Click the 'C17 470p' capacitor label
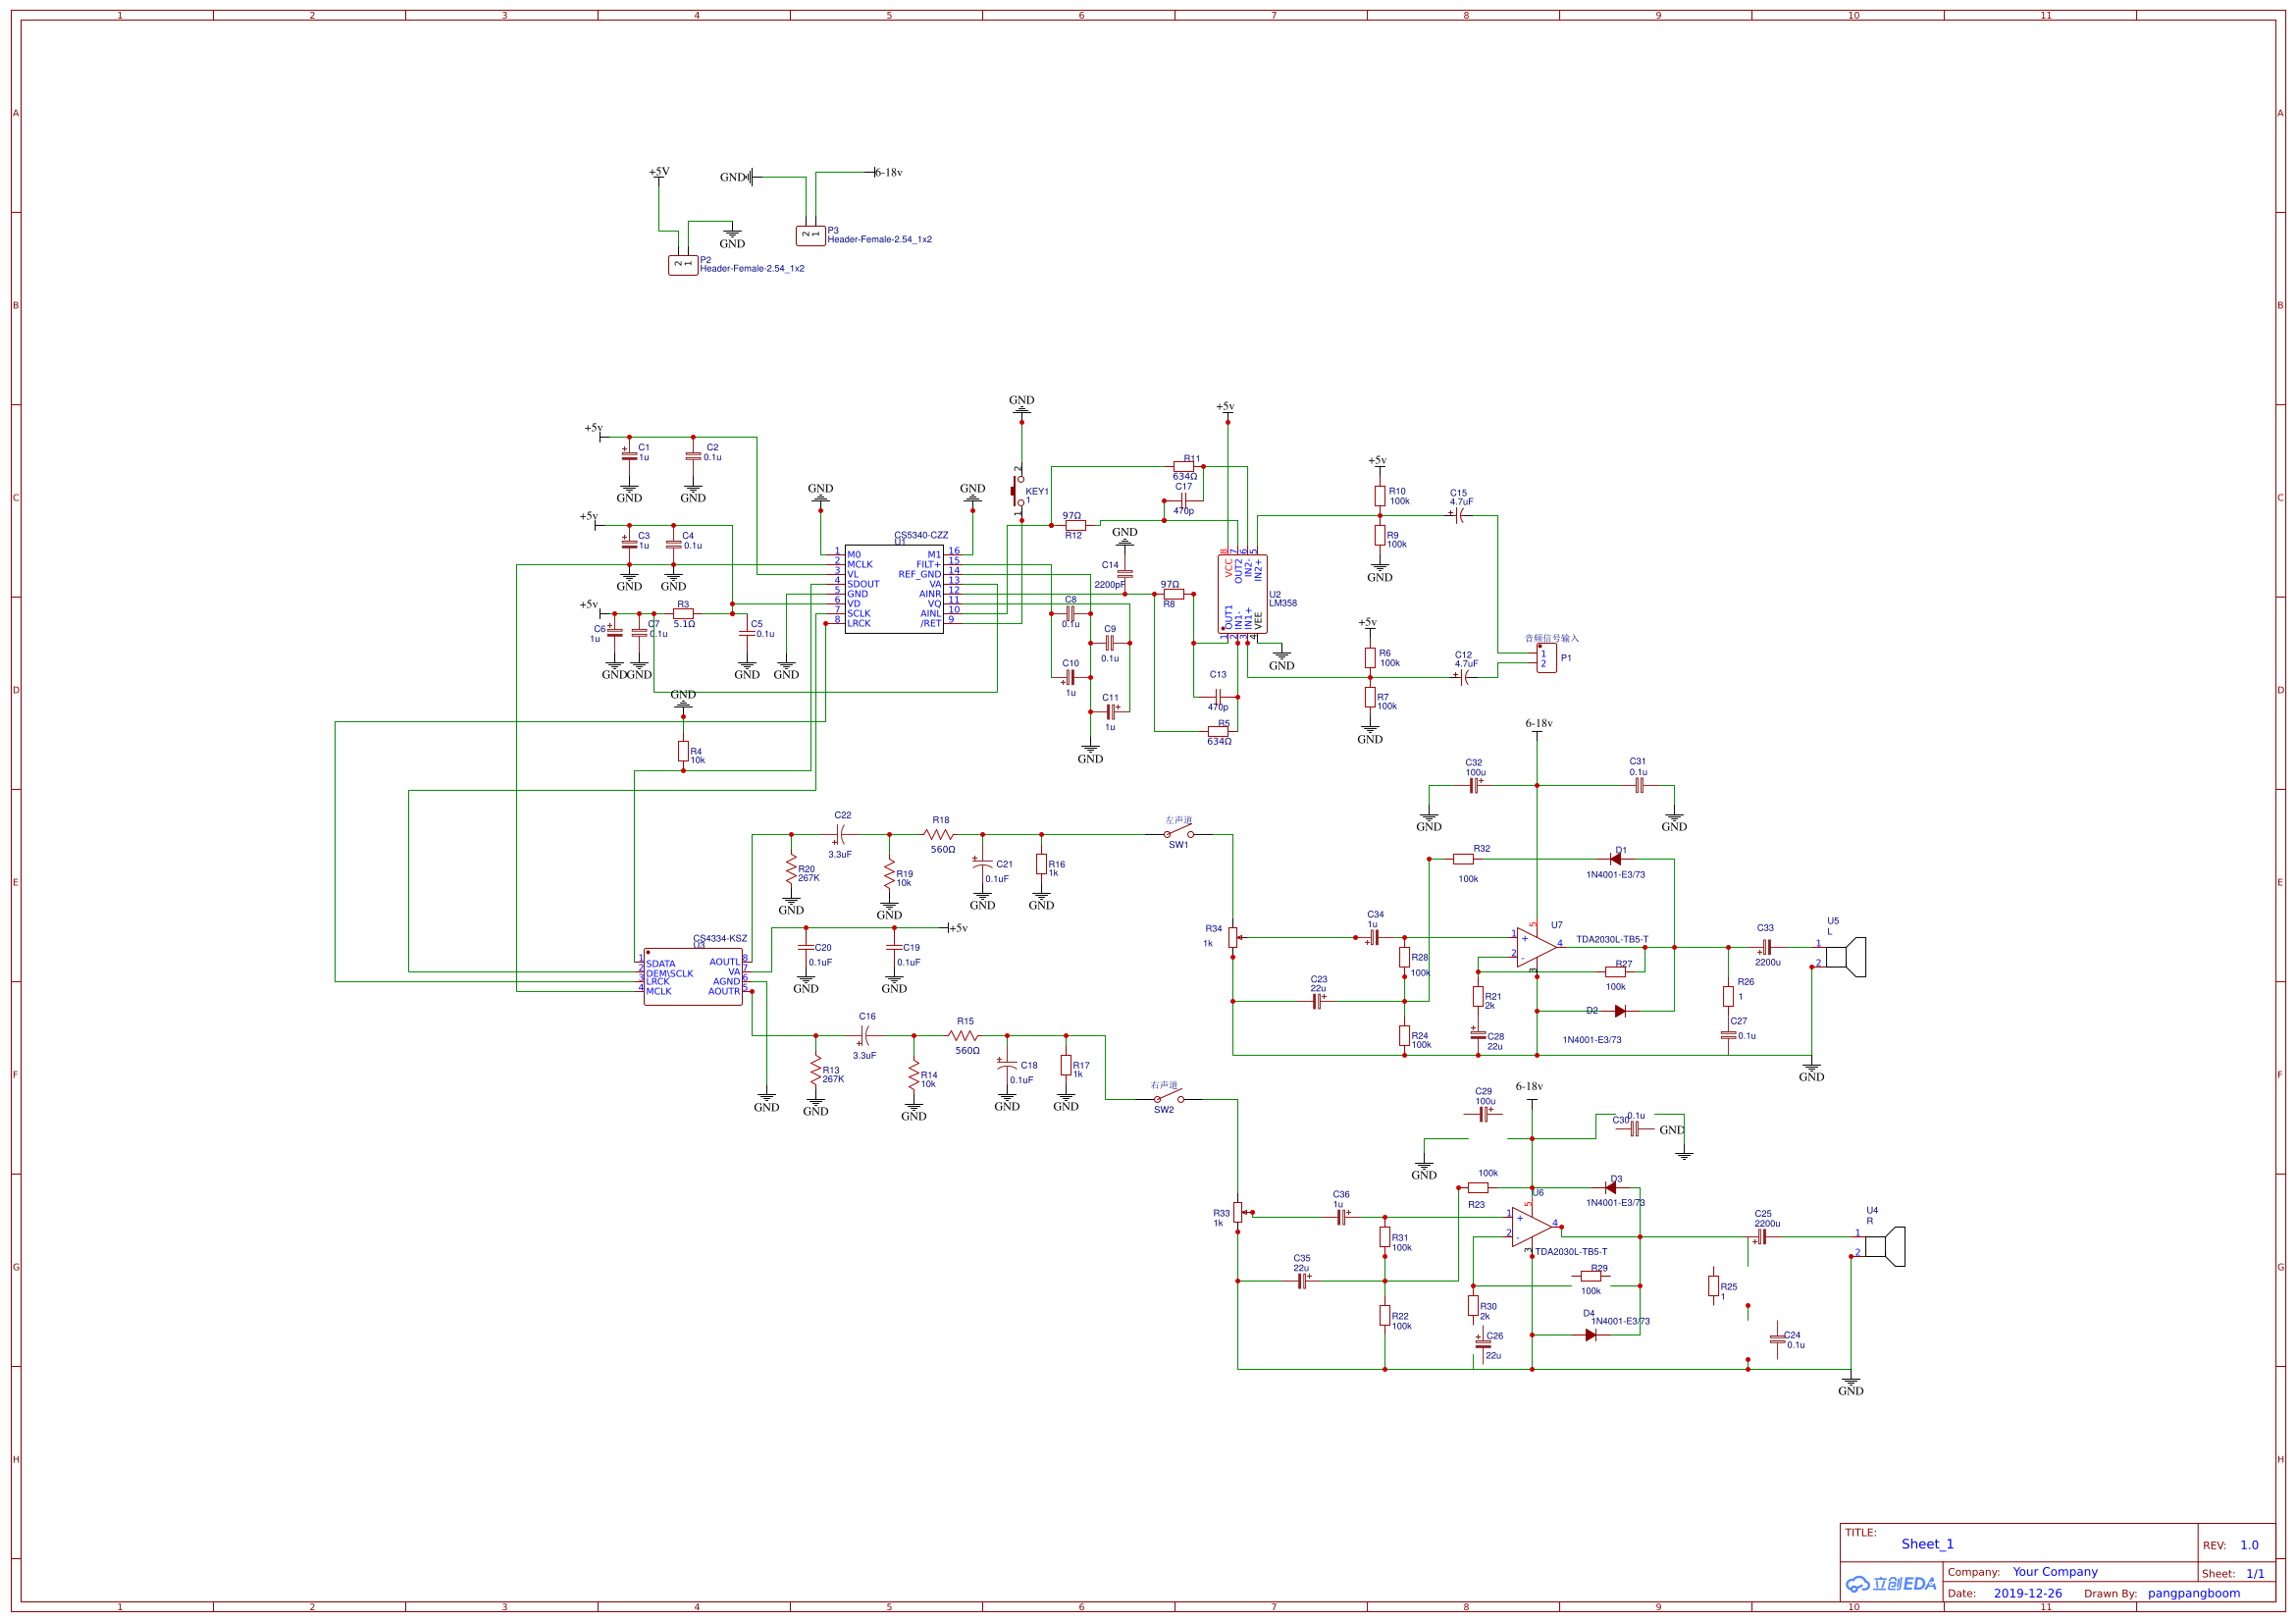Screen dimensions: 2296x1623 point(1183,498)
